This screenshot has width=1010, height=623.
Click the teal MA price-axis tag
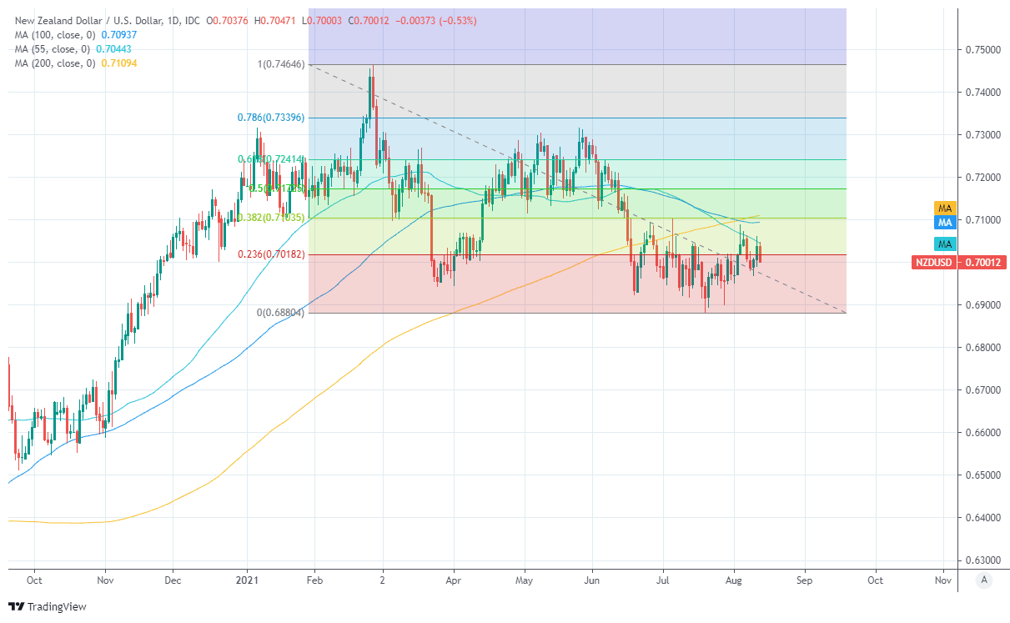point(946,244)
